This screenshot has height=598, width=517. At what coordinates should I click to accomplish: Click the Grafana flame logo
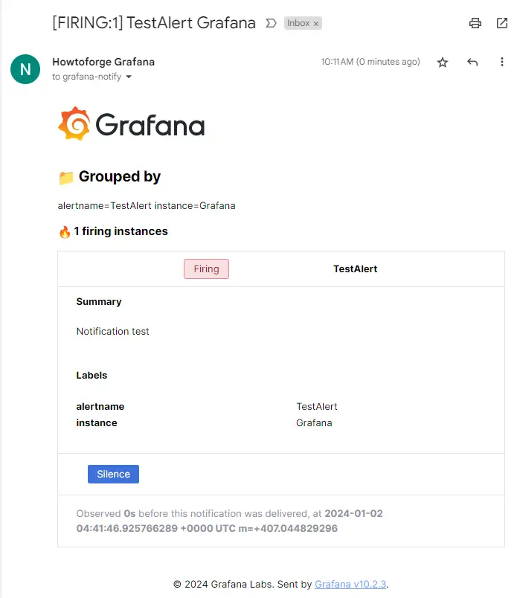[x=75, y=123]
